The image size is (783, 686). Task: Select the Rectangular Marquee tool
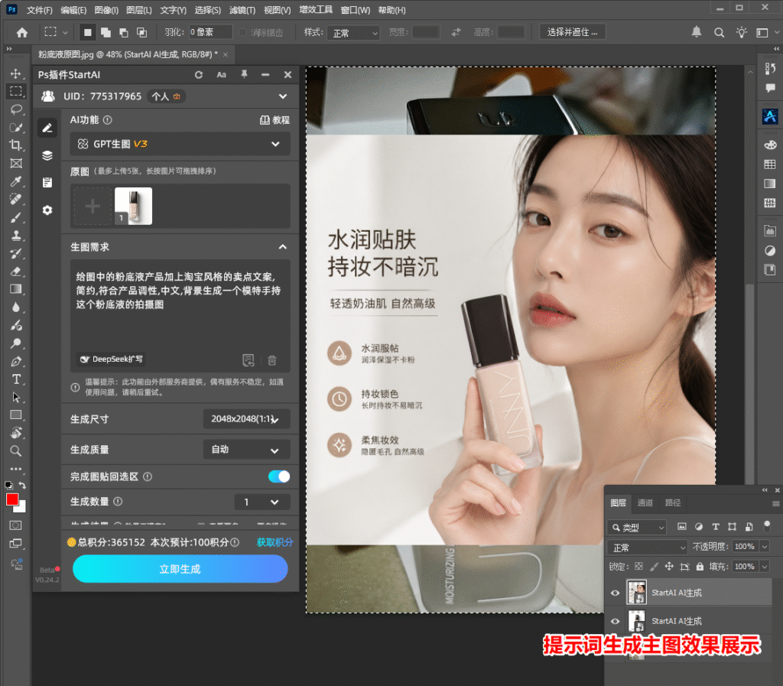[16, 91]
